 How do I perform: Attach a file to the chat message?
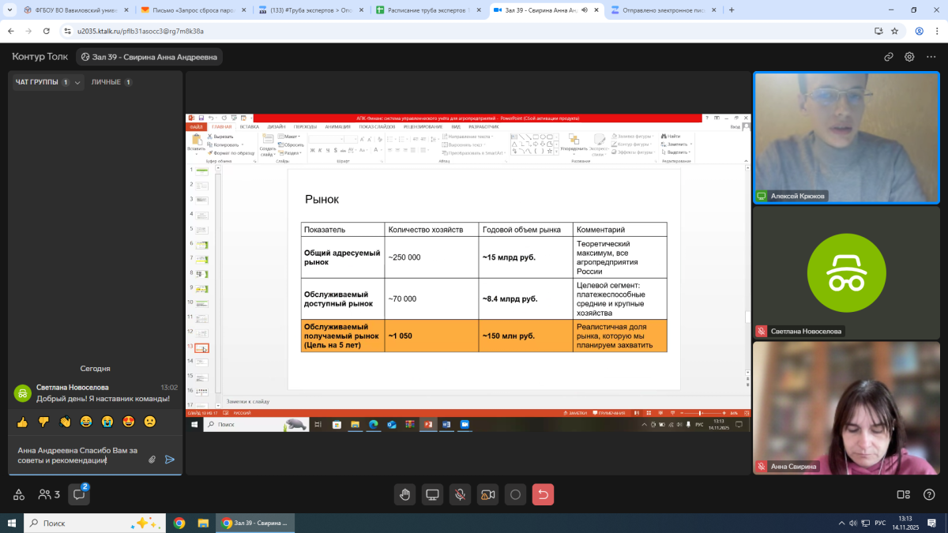[152, 460]
